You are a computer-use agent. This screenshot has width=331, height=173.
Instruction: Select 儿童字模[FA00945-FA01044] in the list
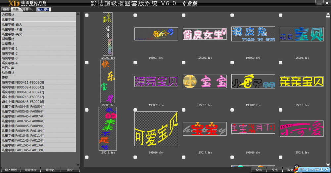pos(39,131)
